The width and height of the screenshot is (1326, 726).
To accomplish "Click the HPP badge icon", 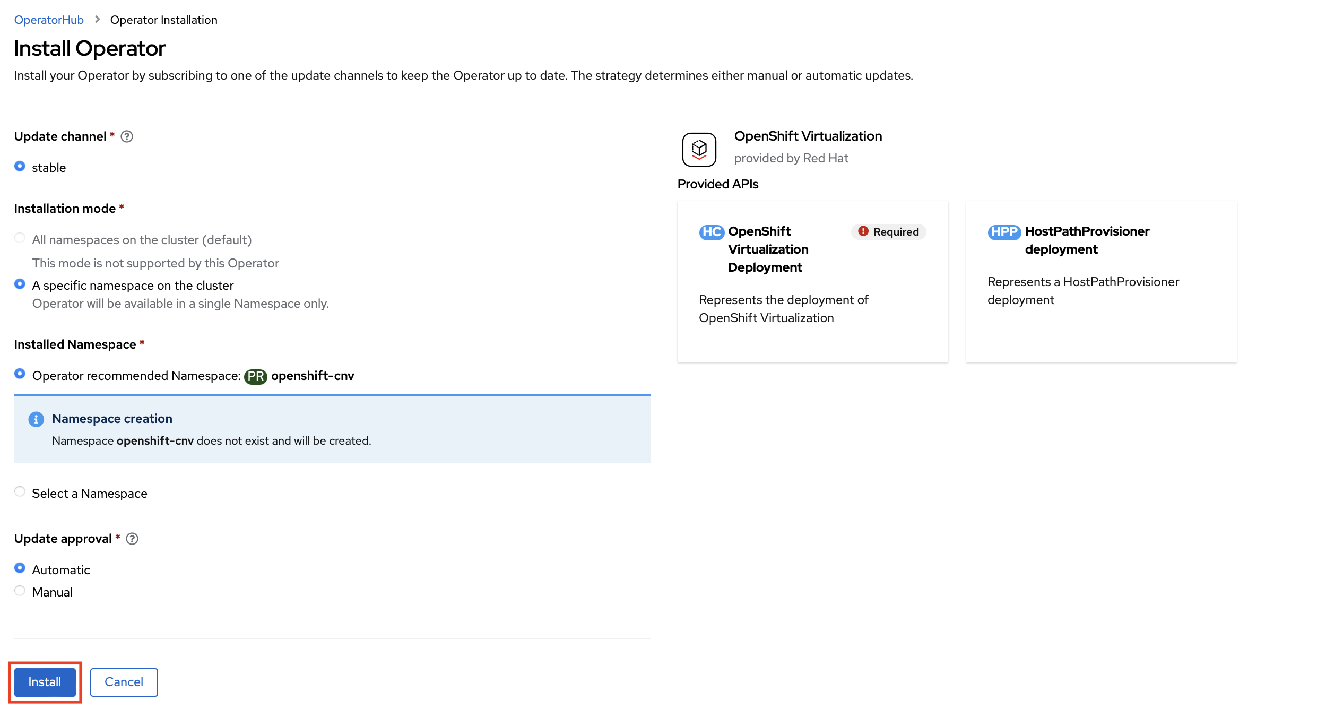I will point(1003,232).
